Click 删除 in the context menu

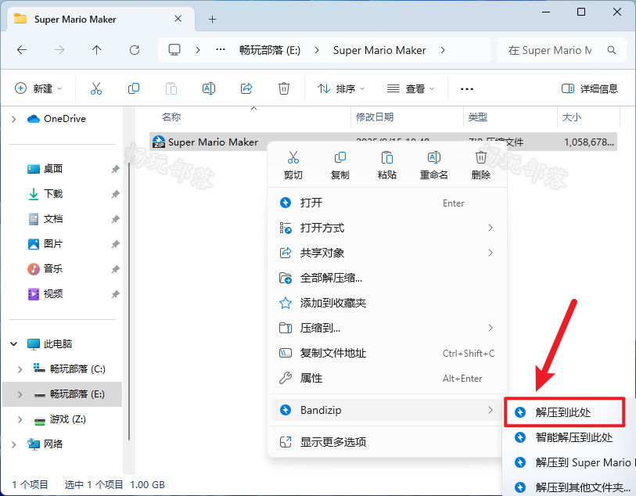coord(481,165)
